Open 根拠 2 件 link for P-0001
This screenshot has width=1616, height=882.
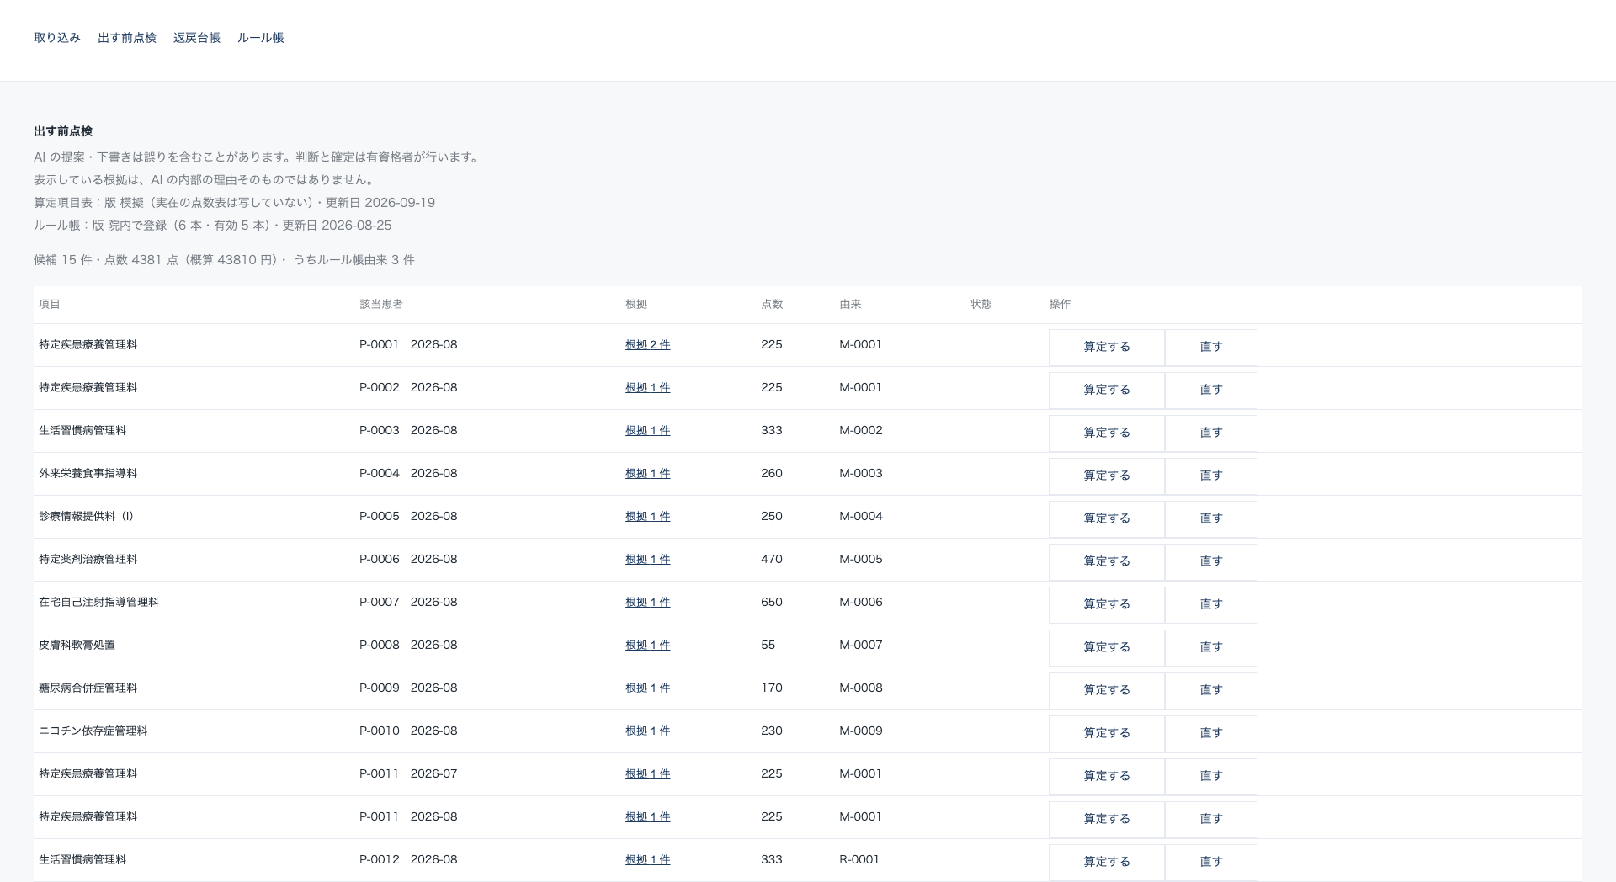648,345
